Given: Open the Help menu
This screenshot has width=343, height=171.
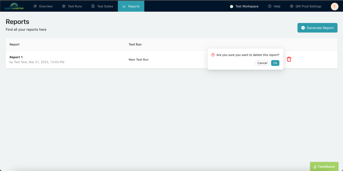Looking at the screenshot, I should [x=274, y=6].
